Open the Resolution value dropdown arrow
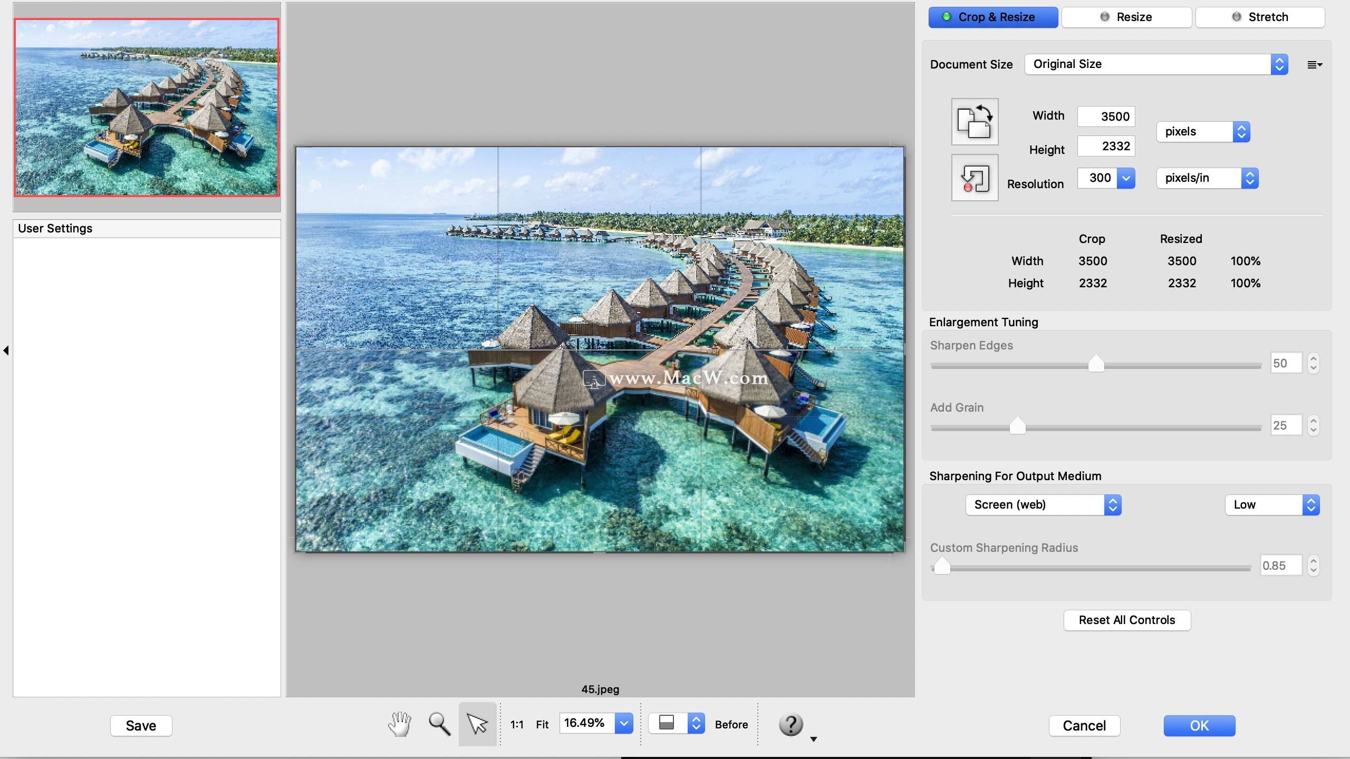Screen dimensions: 1350x759 coord(1126,178)
